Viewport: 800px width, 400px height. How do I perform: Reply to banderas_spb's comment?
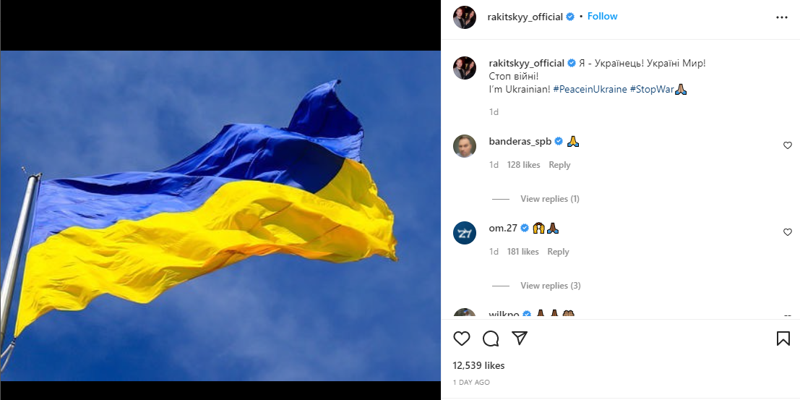click(559, 165)
